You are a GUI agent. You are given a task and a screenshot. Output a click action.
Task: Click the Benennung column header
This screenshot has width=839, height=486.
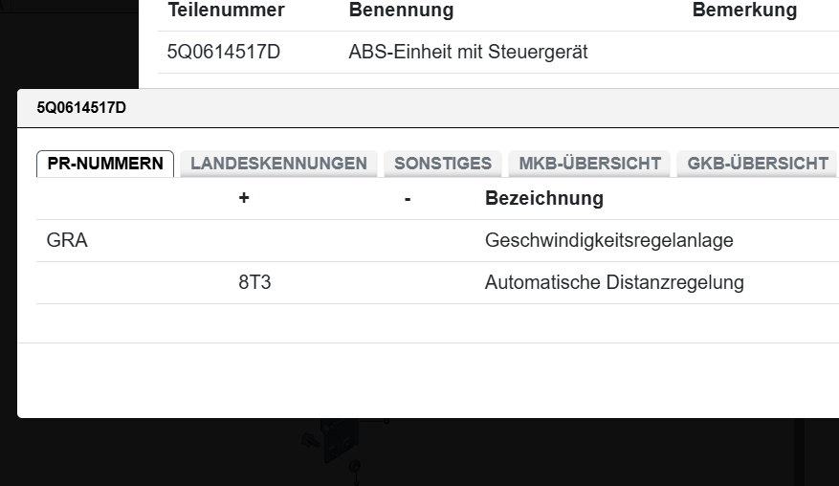click(401, 11)
